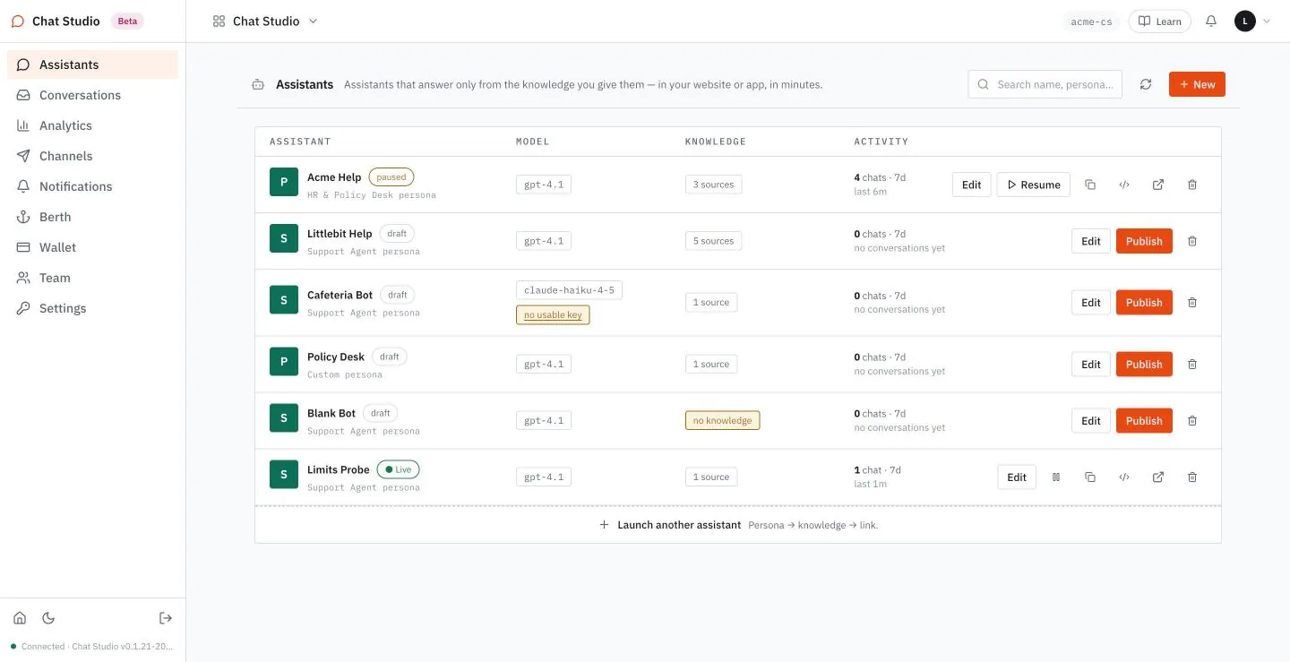Screen dimensions: 1290x662
Task: Delete the Cafeteria Bot assistant
Action: pyautogui.click(x=1192, y=303)
